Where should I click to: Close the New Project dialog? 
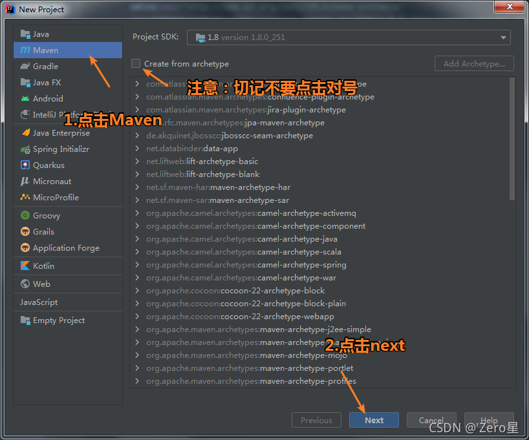(x=510, y=6)
